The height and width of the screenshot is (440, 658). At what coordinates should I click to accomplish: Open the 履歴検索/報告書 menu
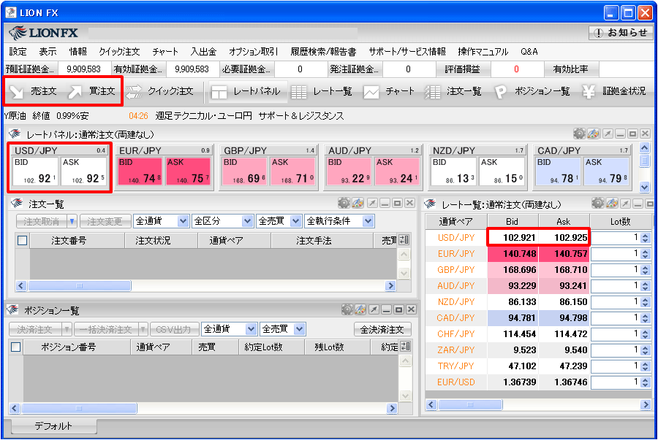coord(323,52)
